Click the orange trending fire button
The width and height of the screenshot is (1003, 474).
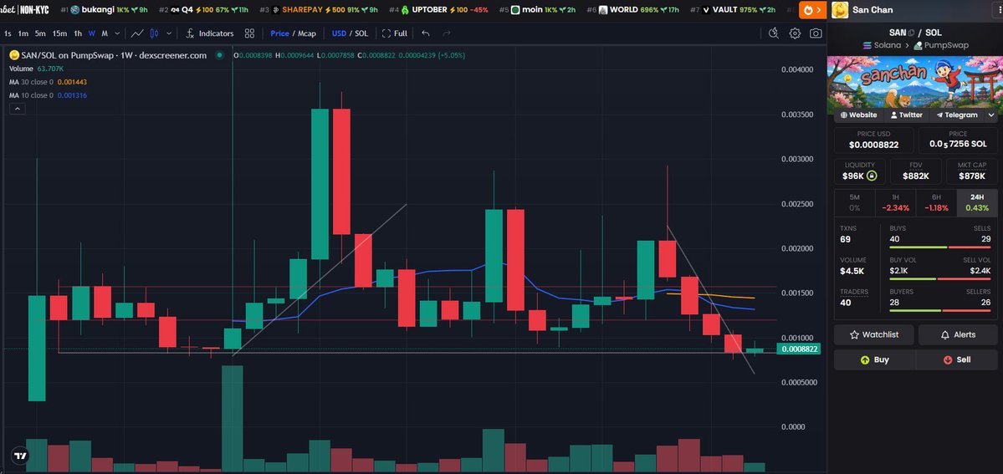click(812, 9)
